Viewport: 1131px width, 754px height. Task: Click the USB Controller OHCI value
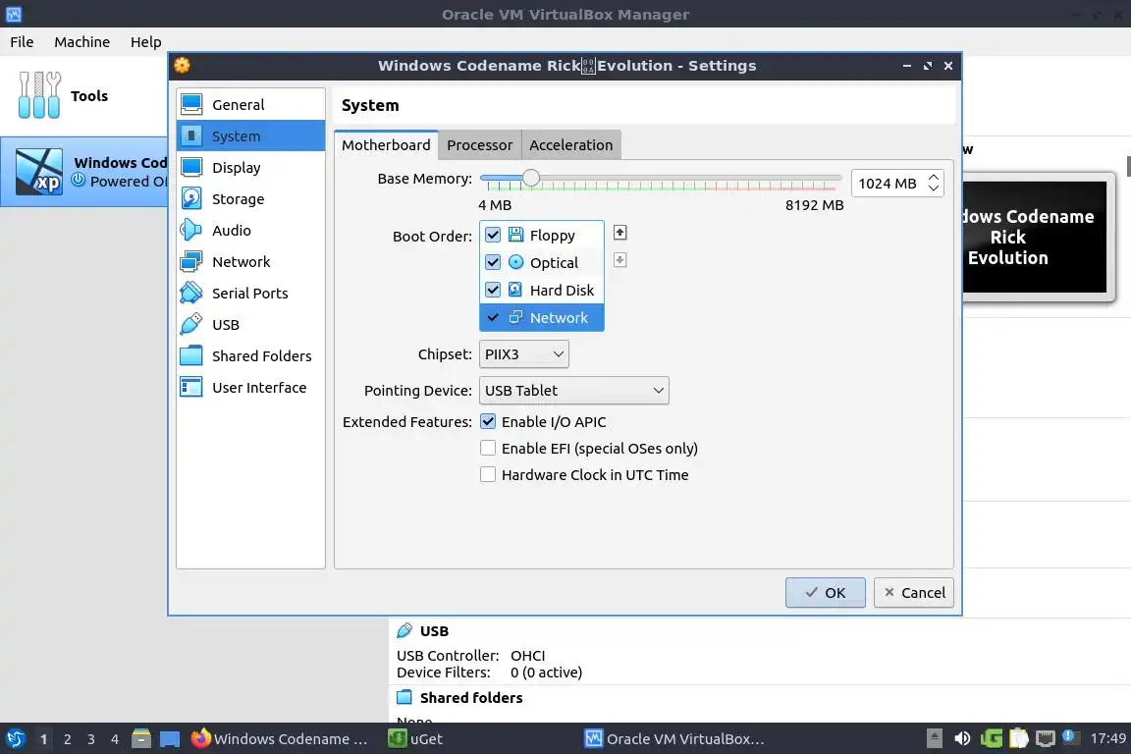coord(528,655)
